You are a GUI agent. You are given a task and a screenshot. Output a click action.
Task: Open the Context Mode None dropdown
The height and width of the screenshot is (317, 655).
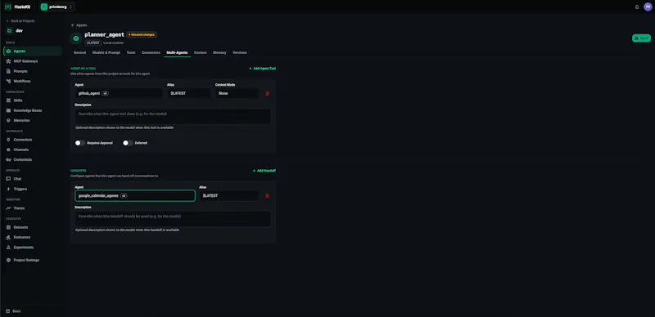(237, 93)
